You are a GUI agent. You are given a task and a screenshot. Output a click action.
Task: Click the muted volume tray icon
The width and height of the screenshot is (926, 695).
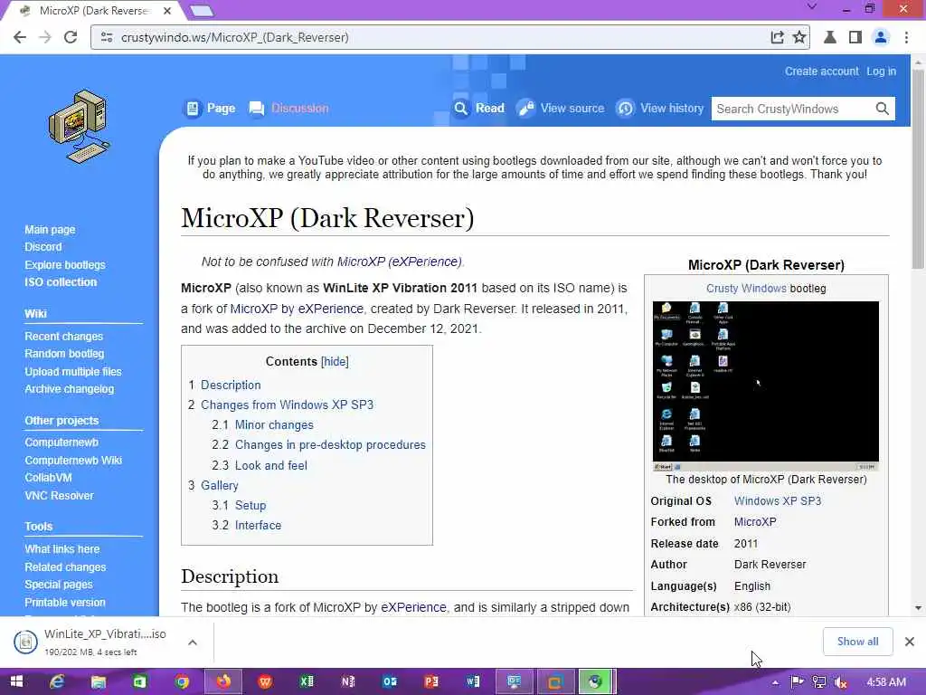(x=841, y=682)
